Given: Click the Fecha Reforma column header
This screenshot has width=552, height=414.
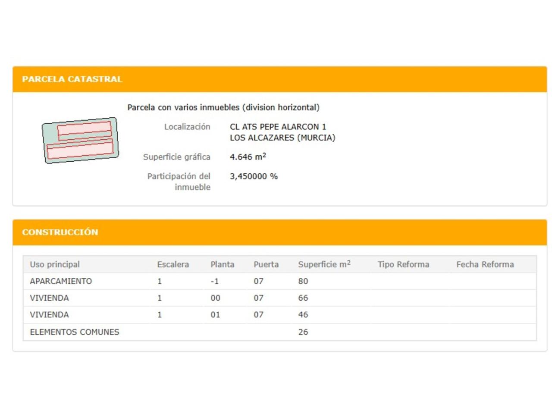Looking at the screenshot, I should point(485,264).
